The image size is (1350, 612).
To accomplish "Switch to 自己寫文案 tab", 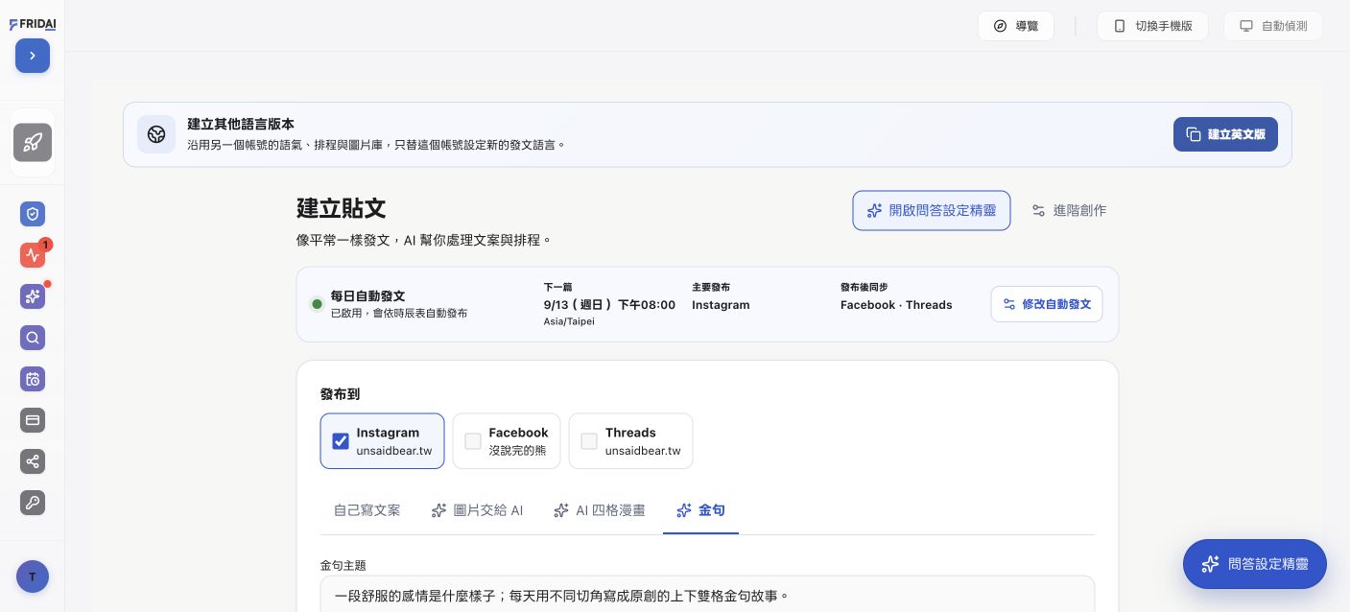I will pyautogui.click(x=367, y=510).
